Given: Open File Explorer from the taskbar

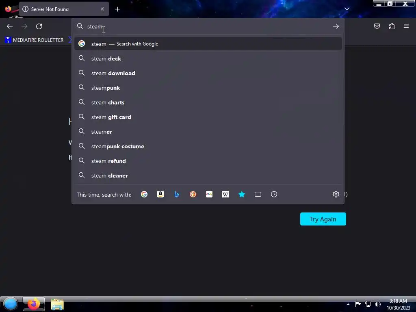Looking at the screenshot, I should [57, 304].
